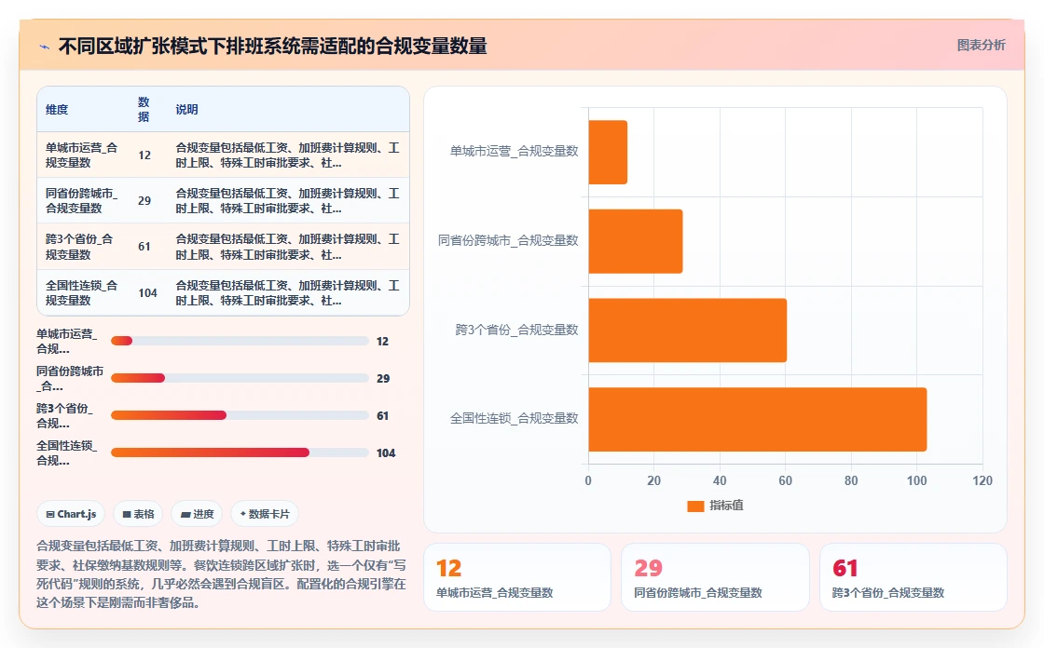Click the description in the 全国性连锁 row
This screenshot has height=648, width=1044.
[x=288, y=292]
